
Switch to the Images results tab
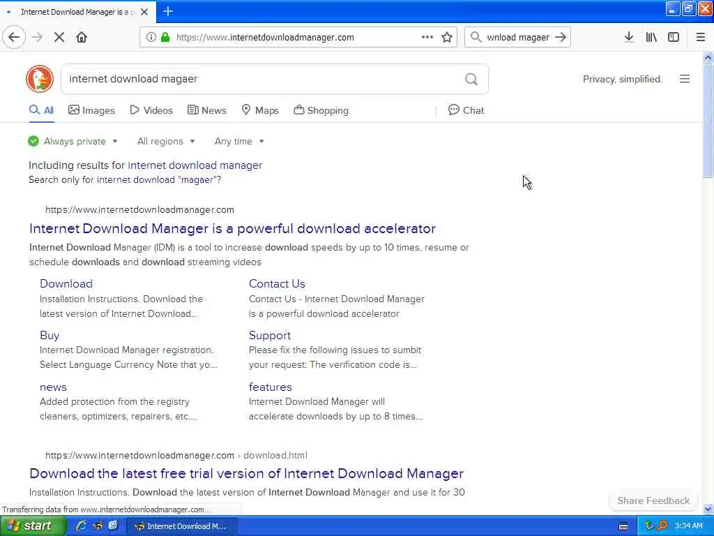coord(91,110)
